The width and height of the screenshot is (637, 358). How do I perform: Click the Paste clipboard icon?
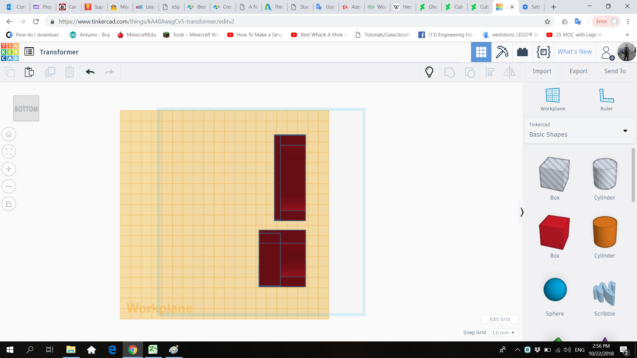coord(29,72)
